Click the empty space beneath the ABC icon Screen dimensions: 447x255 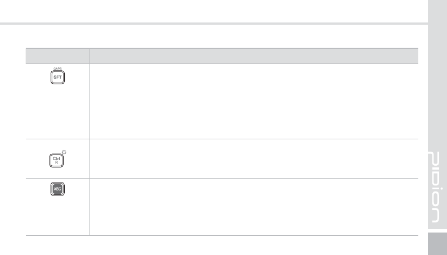57,216
